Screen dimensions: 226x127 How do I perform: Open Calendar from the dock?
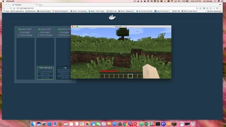66,124
